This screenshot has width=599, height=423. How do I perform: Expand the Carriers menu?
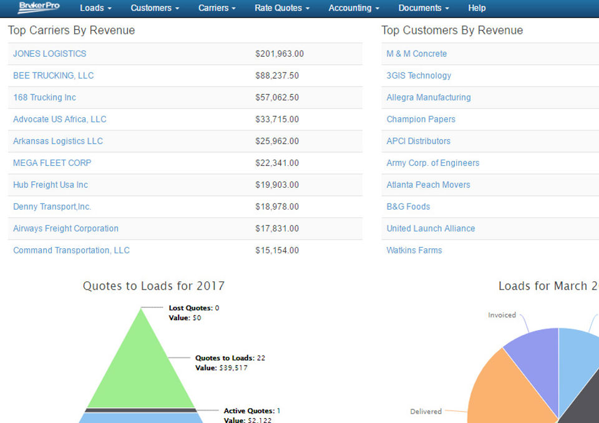(x=217, y=8)
